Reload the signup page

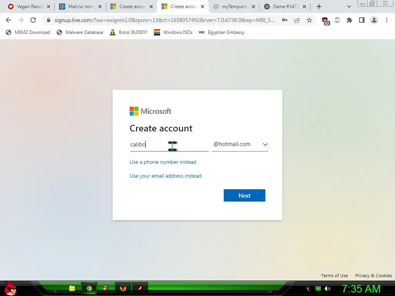tap(33, 20)
